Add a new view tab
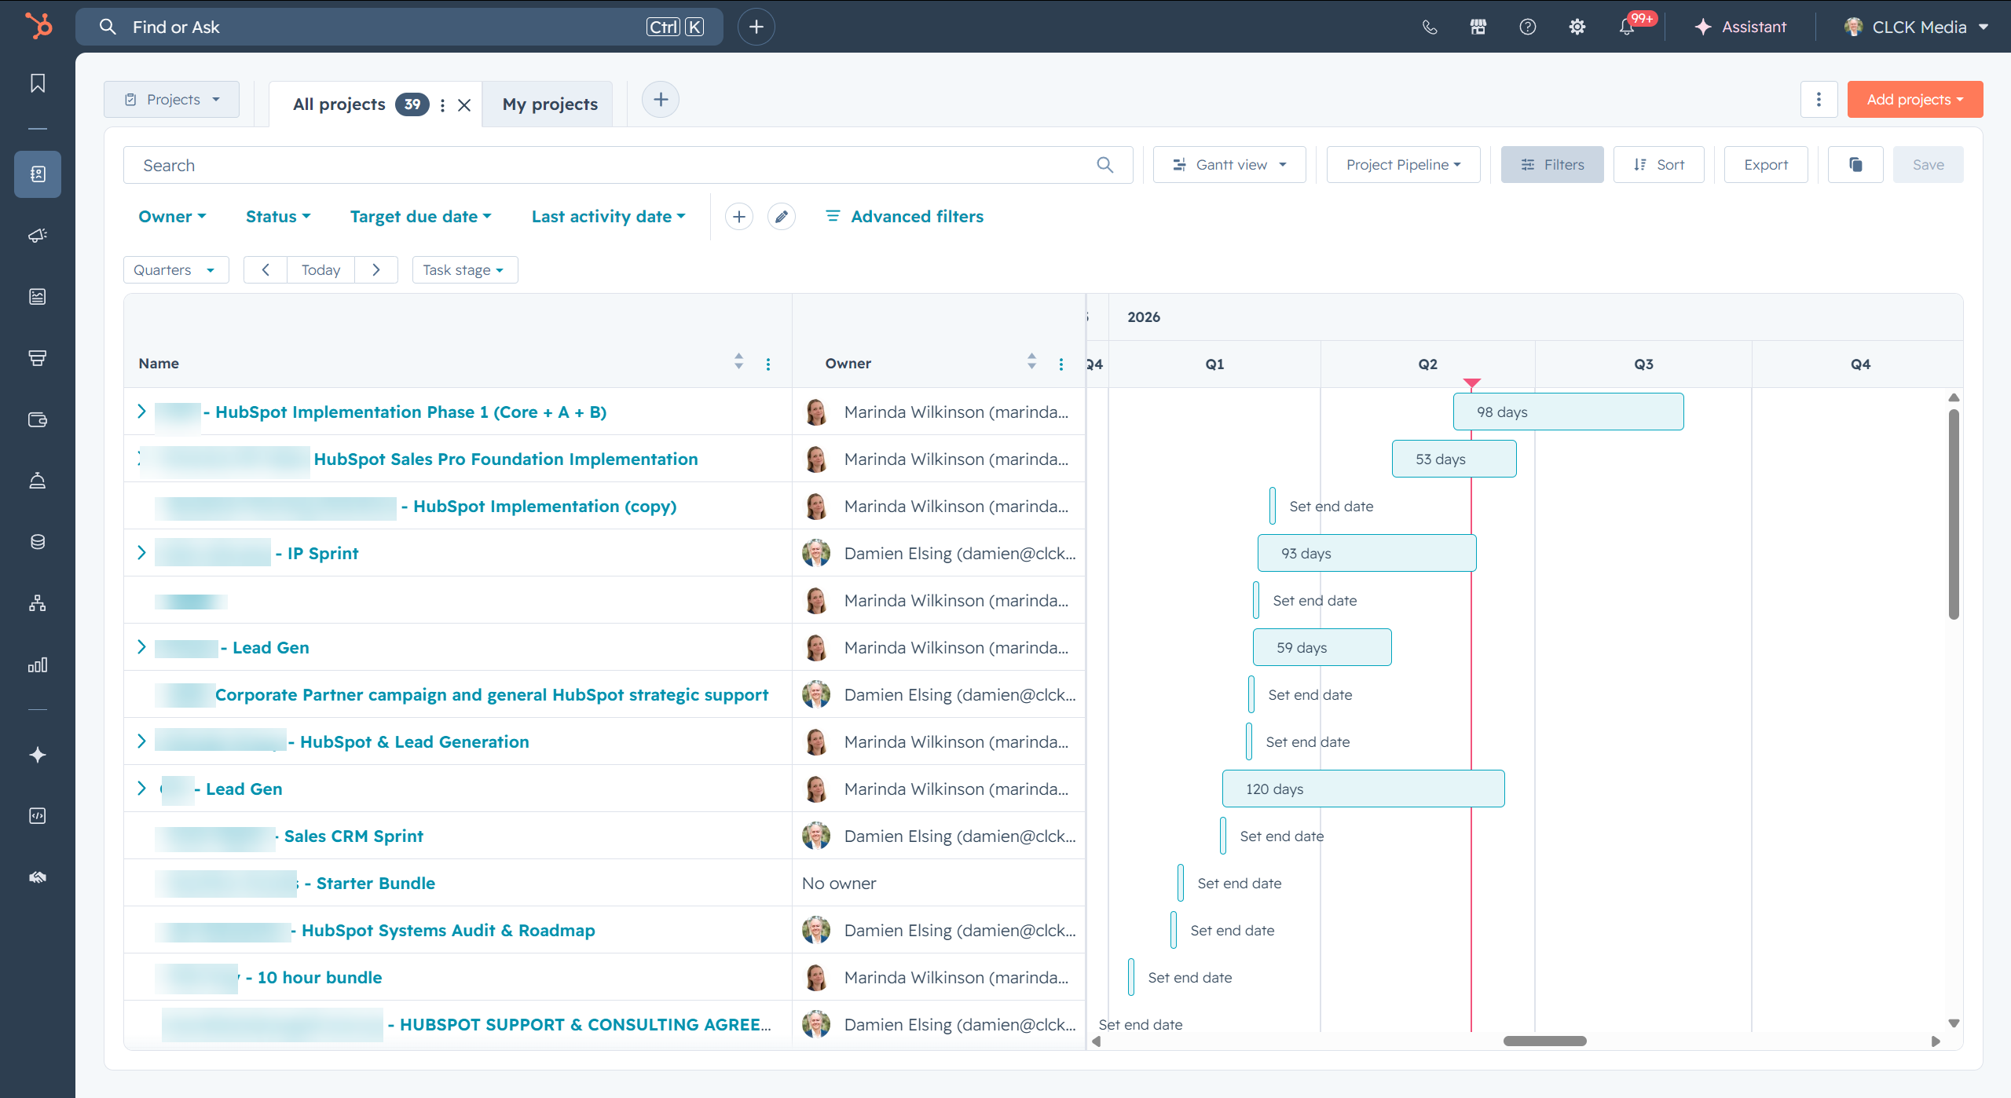 click(x=661, y=100)
